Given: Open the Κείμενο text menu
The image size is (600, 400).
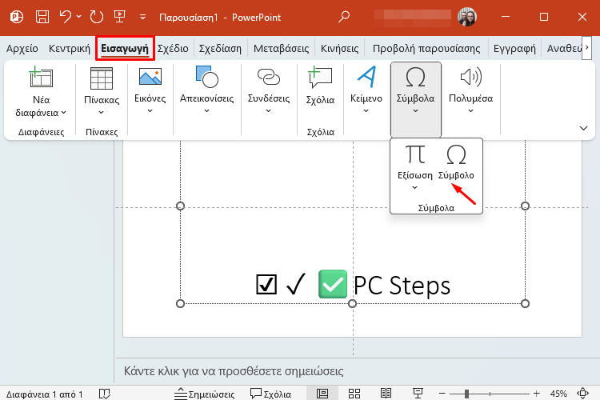Looking at the screenshot, I should pos(366,90).
